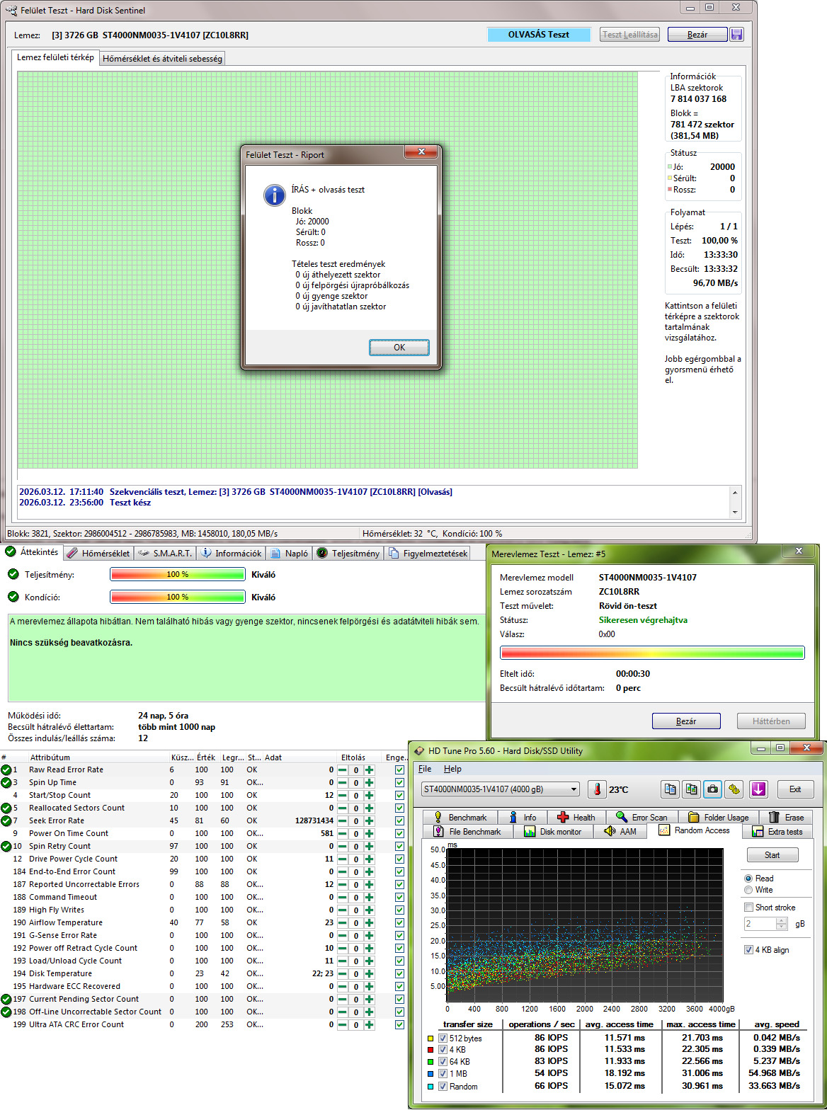The height and width of the screenshot is (1110, 827).
Task: Click OK in the Felület Teszt Riport dialog
Action: (x=399, y=348)
